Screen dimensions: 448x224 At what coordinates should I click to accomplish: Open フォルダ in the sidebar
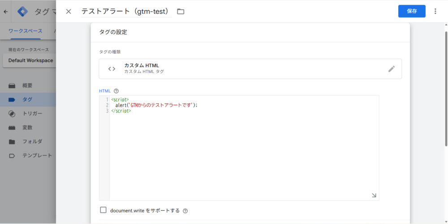tap(32, 142)
